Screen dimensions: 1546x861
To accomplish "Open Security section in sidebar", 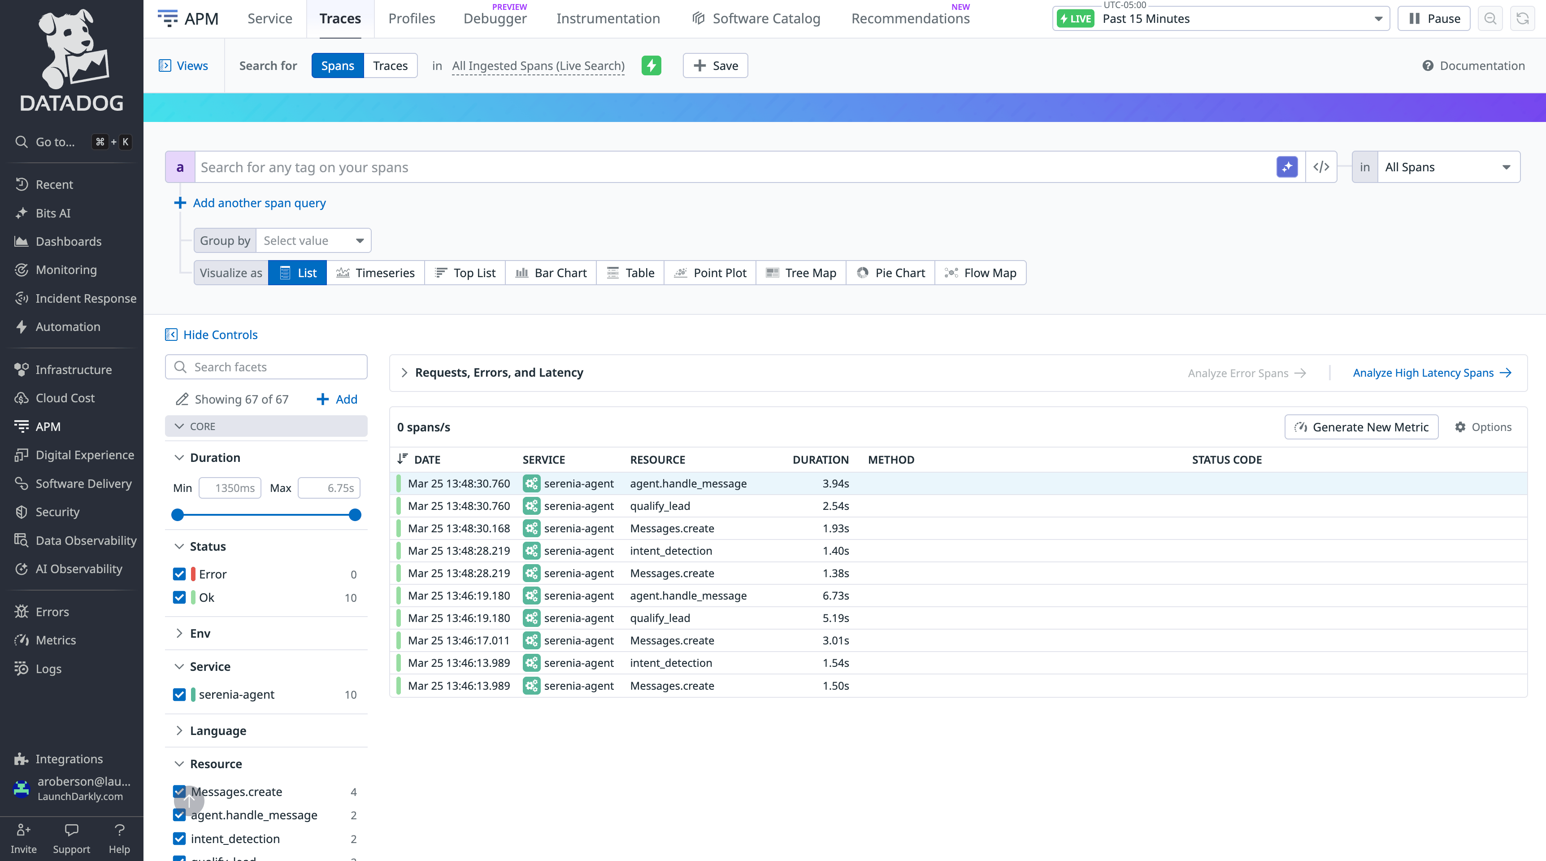I will (57, 512).
